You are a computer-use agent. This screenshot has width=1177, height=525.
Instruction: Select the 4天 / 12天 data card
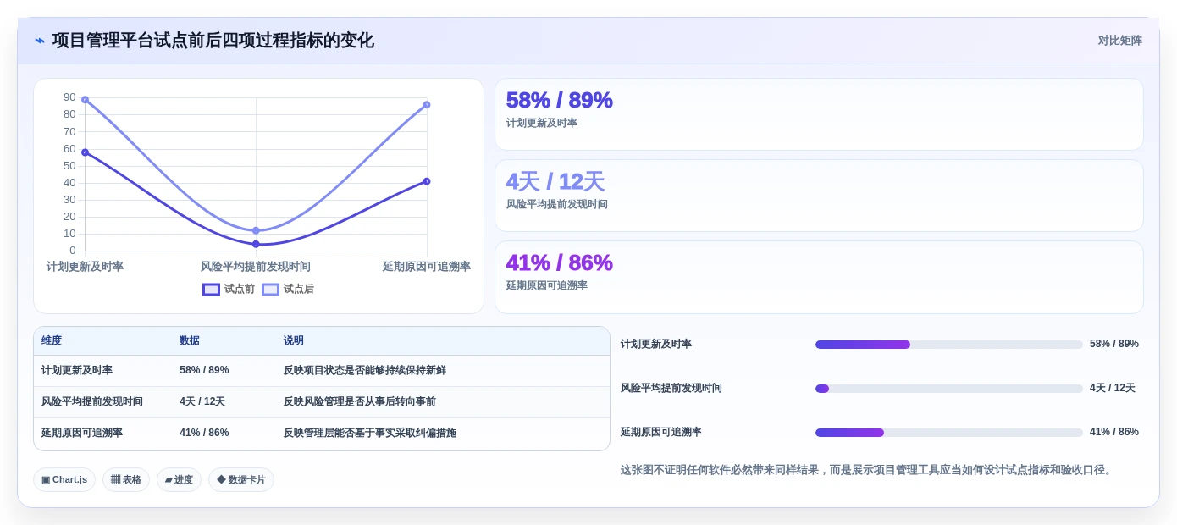pyautogui.click(x=819, y=196)
